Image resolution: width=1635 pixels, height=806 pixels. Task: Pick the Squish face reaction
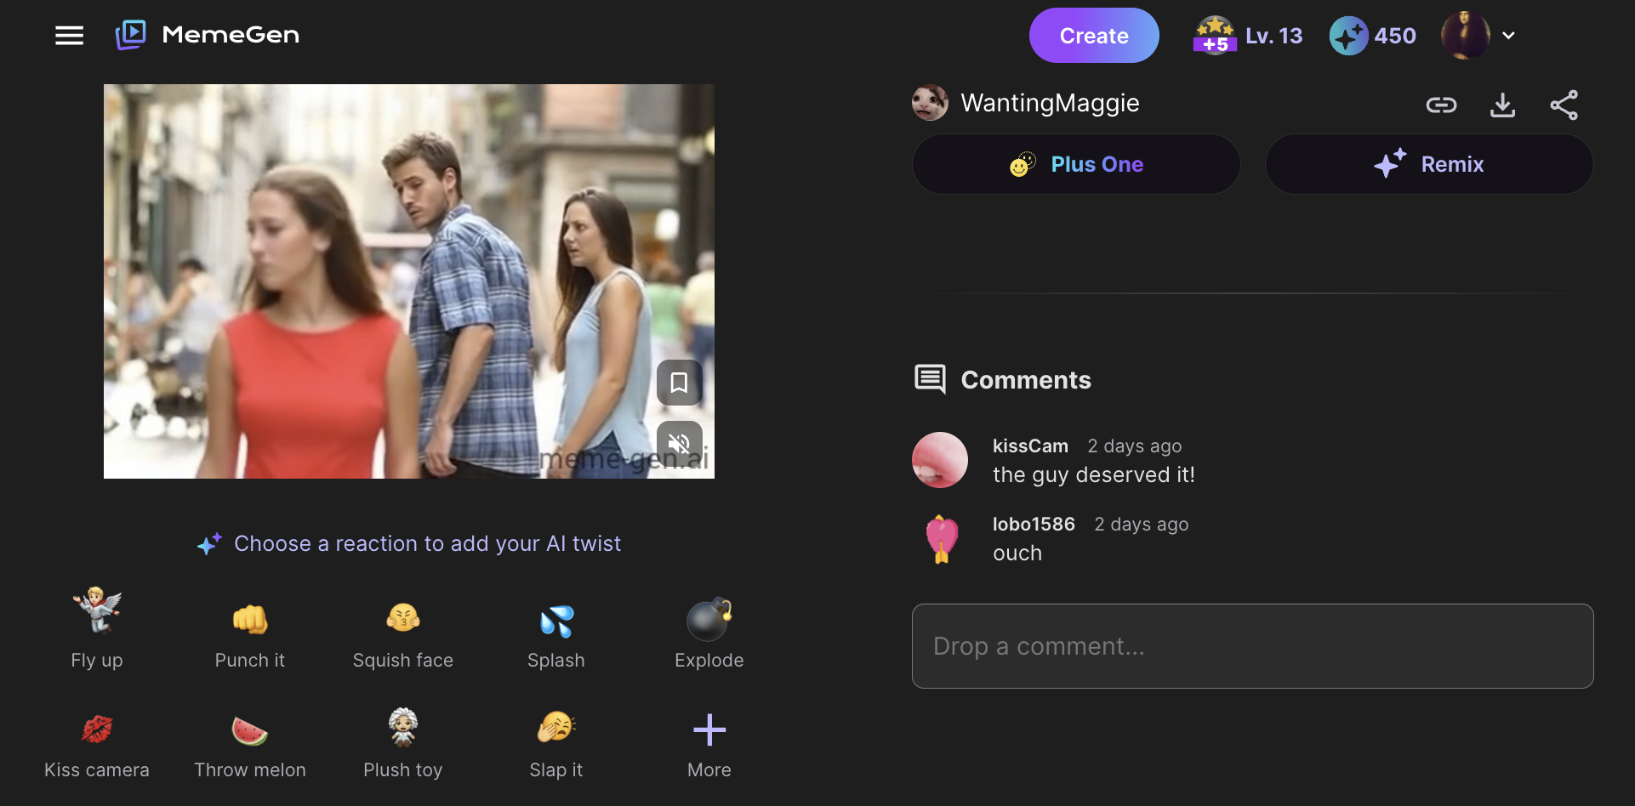402,633
